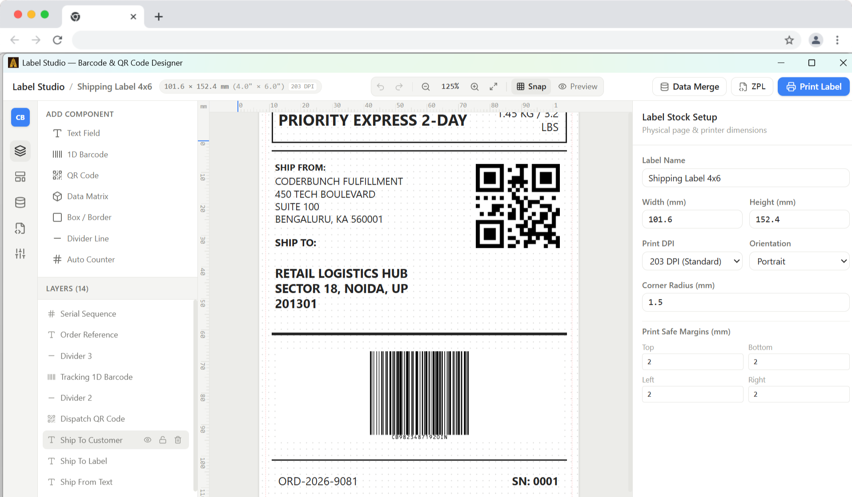The height and width of the screenshot is (497, 852).
Task: Open the code file sidebar icon
Action: 20,228
